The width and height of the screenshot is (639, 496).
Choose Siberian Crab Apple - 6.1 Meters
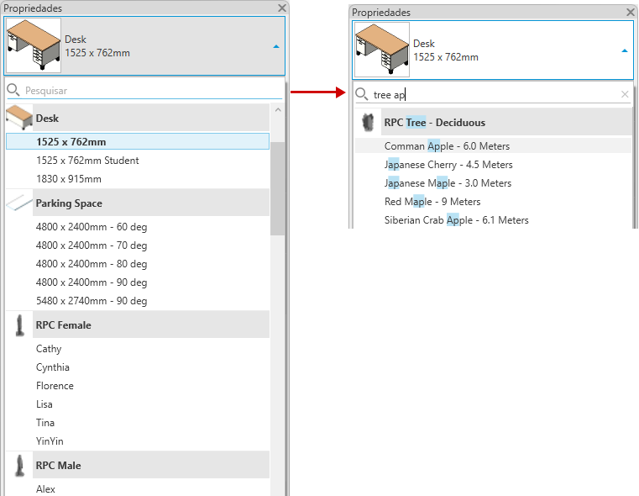(493, 220)
